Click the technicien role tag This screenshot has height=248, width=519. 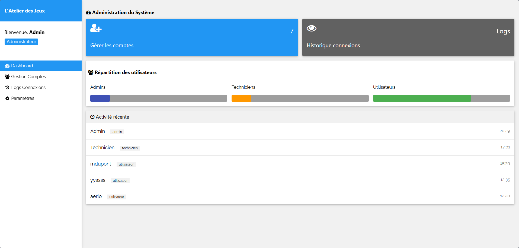(130, 148)
